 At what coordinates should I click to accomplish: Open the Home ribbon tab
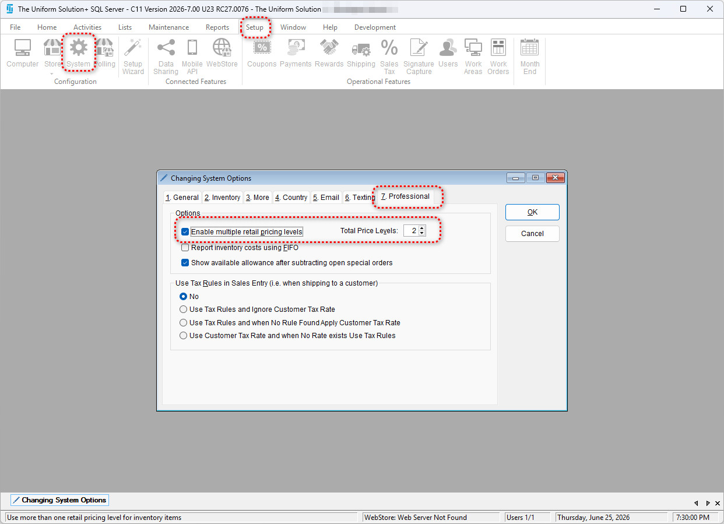tap(47, 27)
